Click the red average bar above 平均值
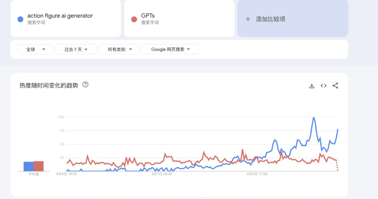Viewport: 378px width, 199px height. click(38, 166)
